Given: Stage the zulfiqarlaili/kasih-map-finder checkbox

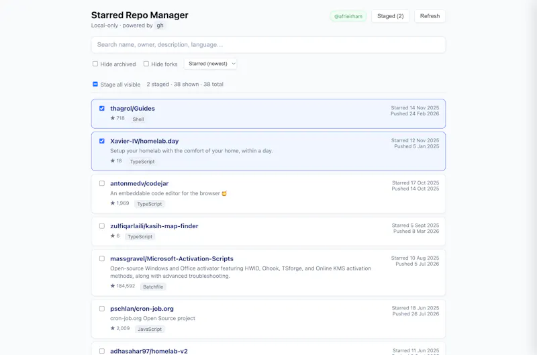Looking at the screenshot, I should [x=102, y=226].
